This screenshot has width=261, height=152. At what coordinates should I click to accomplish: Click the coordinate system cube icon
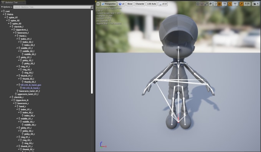coord(211,4)
